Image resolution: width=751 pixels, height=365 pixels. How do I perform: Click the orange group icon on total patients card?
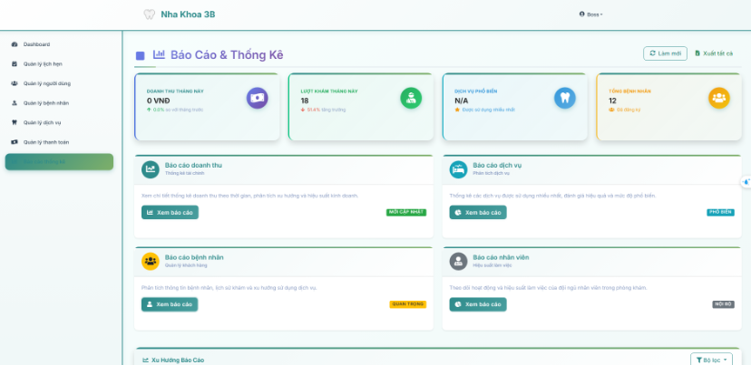tap(718, 98)
